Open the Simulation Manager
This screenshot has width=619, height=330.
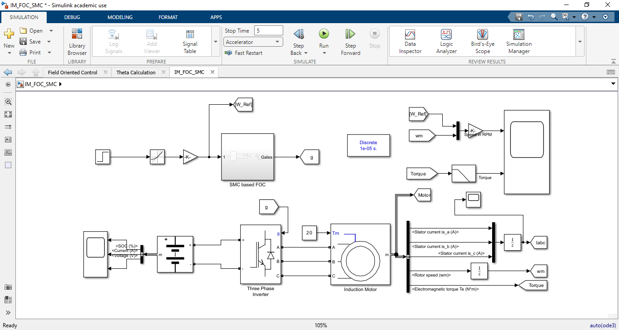tap(518, 40)
